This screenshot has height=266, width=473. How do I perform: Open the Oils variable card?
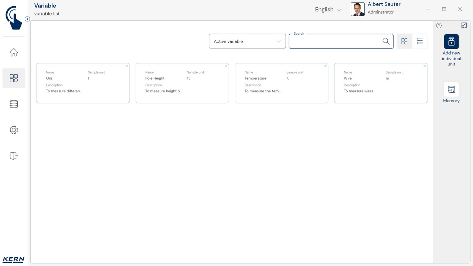pyautogui.click(x=83, y=83)
